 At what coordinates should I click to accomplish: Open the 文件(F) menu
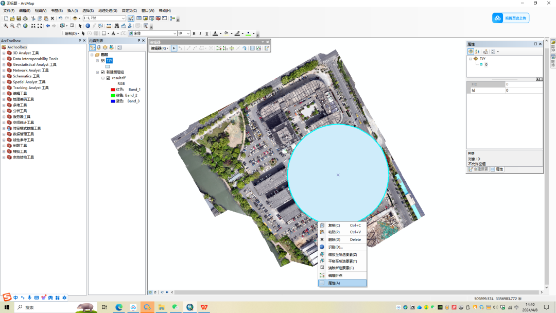coord(9,11)
